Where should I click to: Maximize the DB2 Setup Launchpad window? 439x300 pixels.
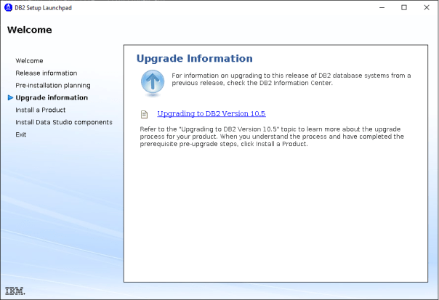tap(404, 7)
